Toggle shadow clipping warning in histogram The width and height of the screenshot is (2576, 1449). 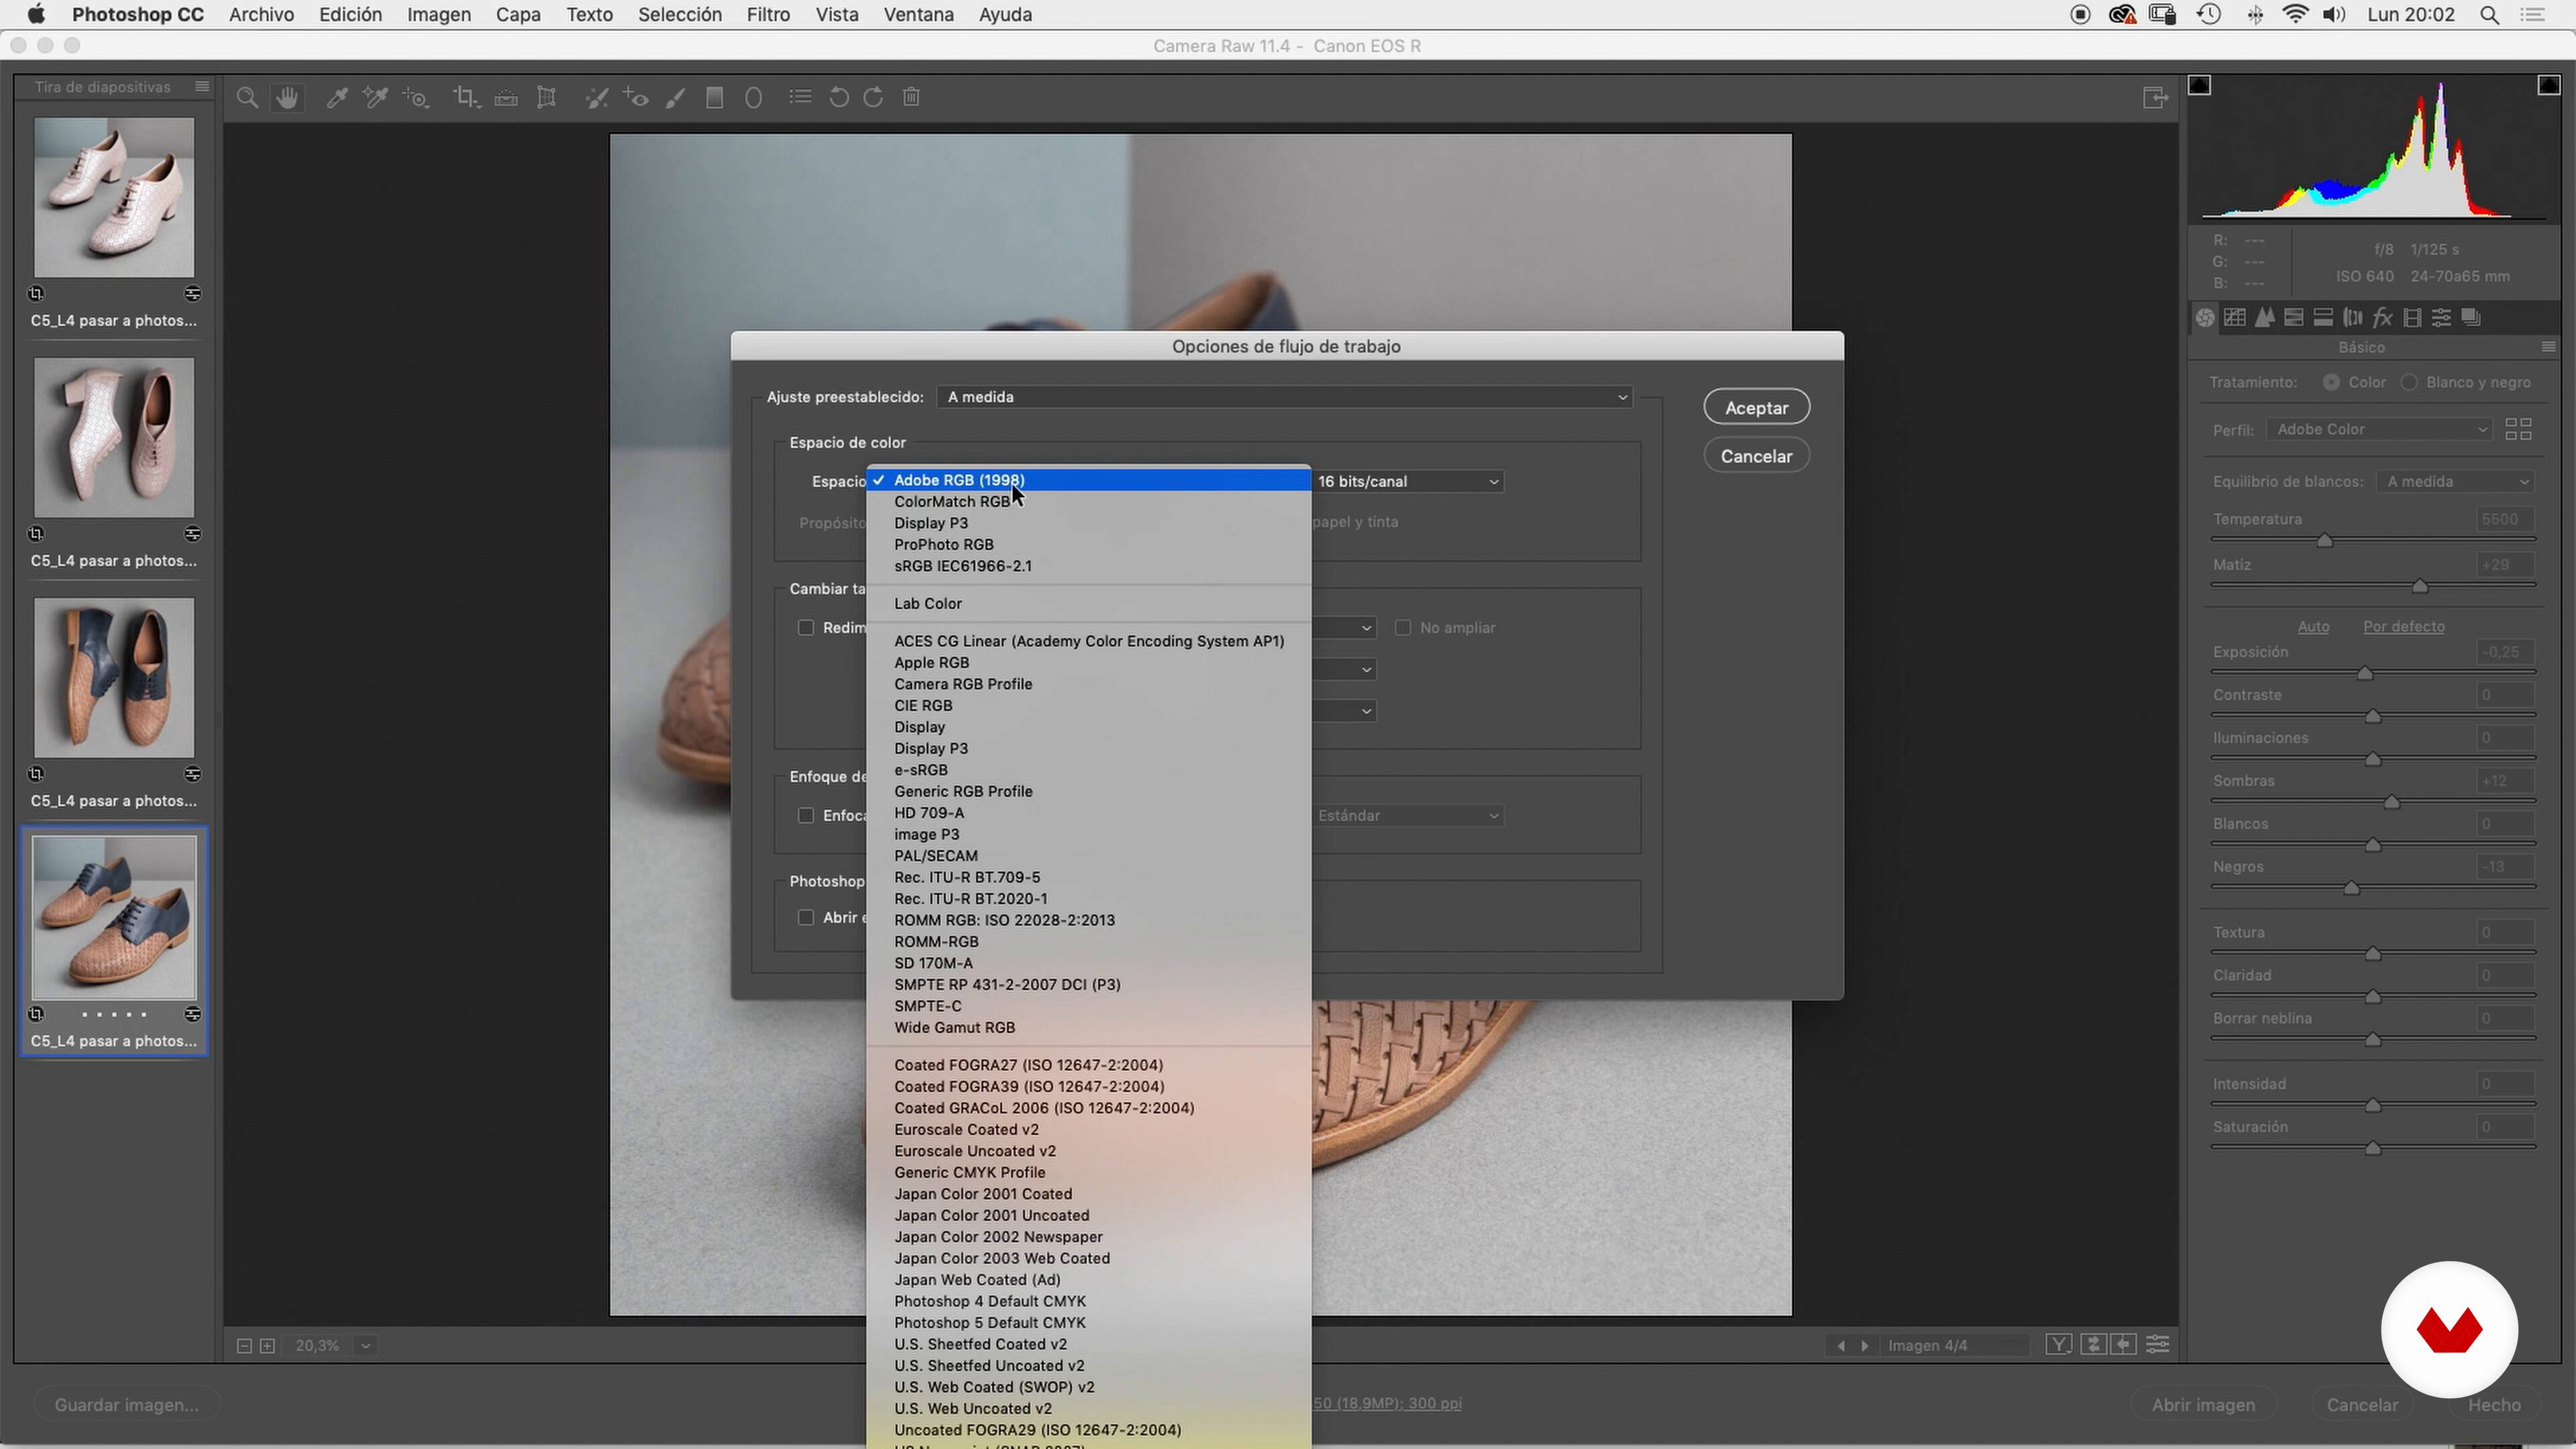[x=2199, y=85]
